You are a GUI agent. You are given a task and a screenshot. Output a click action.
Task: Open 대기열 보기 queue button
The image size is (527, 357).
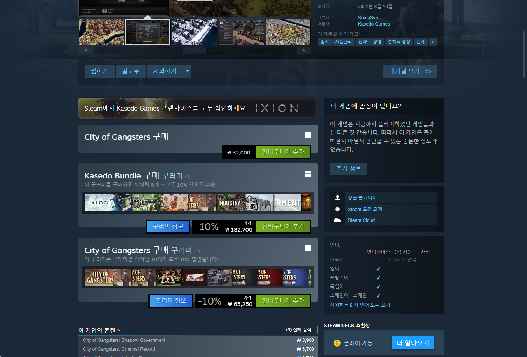(x=410, y=71)
